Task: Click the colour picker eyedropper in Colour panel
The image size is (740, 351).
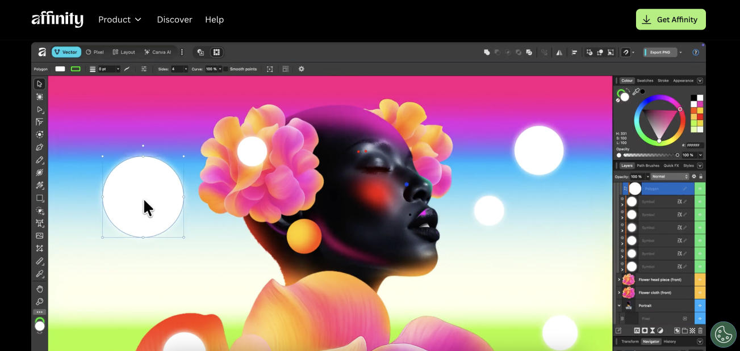Action: 636,91
